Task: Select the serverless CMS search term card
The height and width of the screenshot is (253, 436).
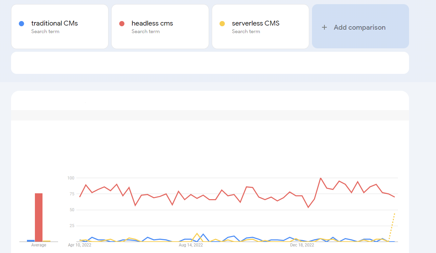Action: click(260, 26)
